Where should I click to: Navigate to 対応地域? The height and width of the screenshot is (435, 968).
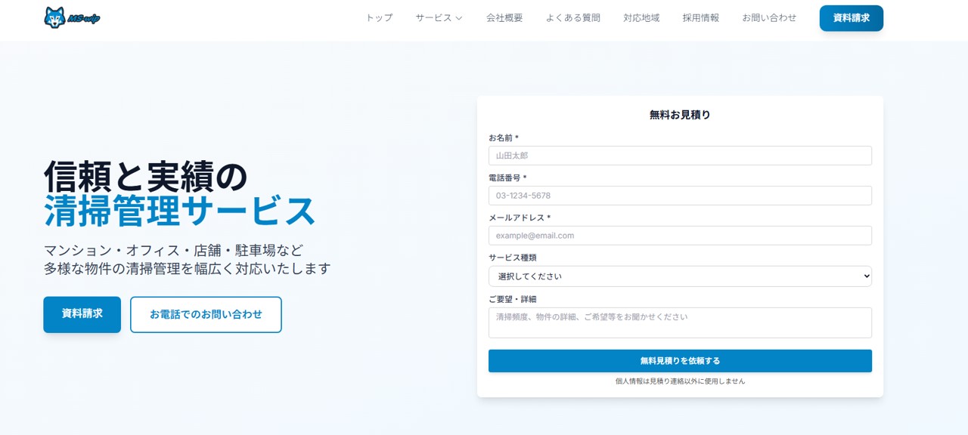pyautogui.click(x=641, y=18)
